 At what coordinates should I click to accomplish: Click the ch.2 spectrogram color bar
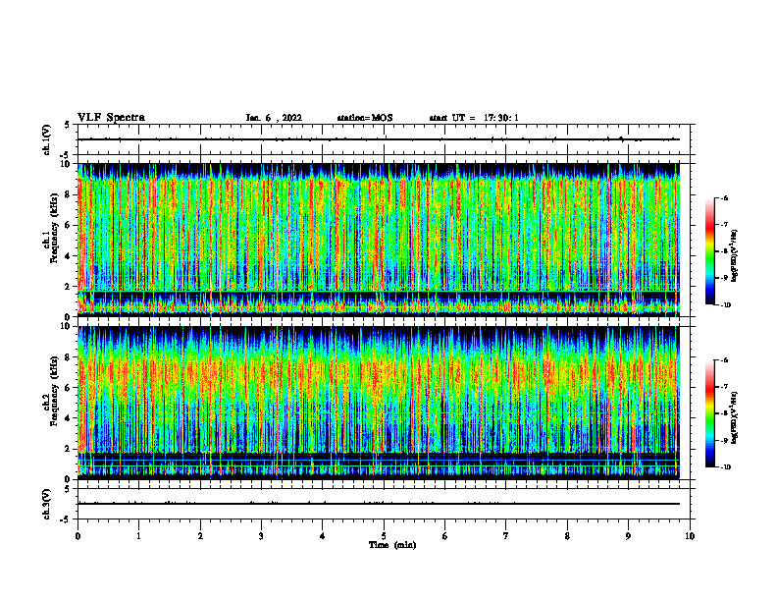pyautogui.click(x=709, y=413)
